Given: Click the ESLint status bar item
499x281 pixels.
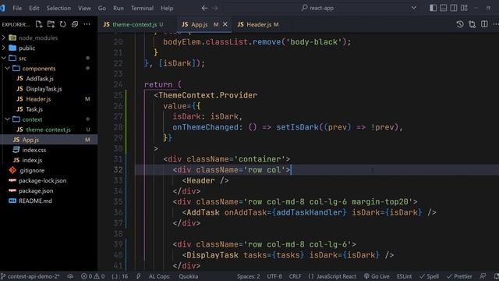Looking at the screenshot, I should 404,276.
